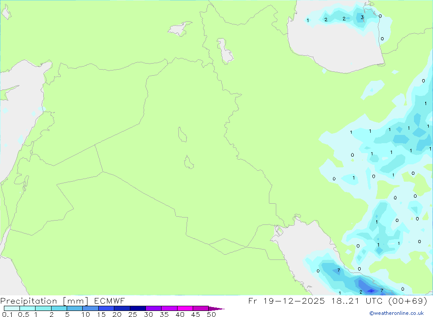Pick the 15–20 mm legend swatch
This screenshot has height=317, width=433.
pyautogui.click(x=106, y=308)
